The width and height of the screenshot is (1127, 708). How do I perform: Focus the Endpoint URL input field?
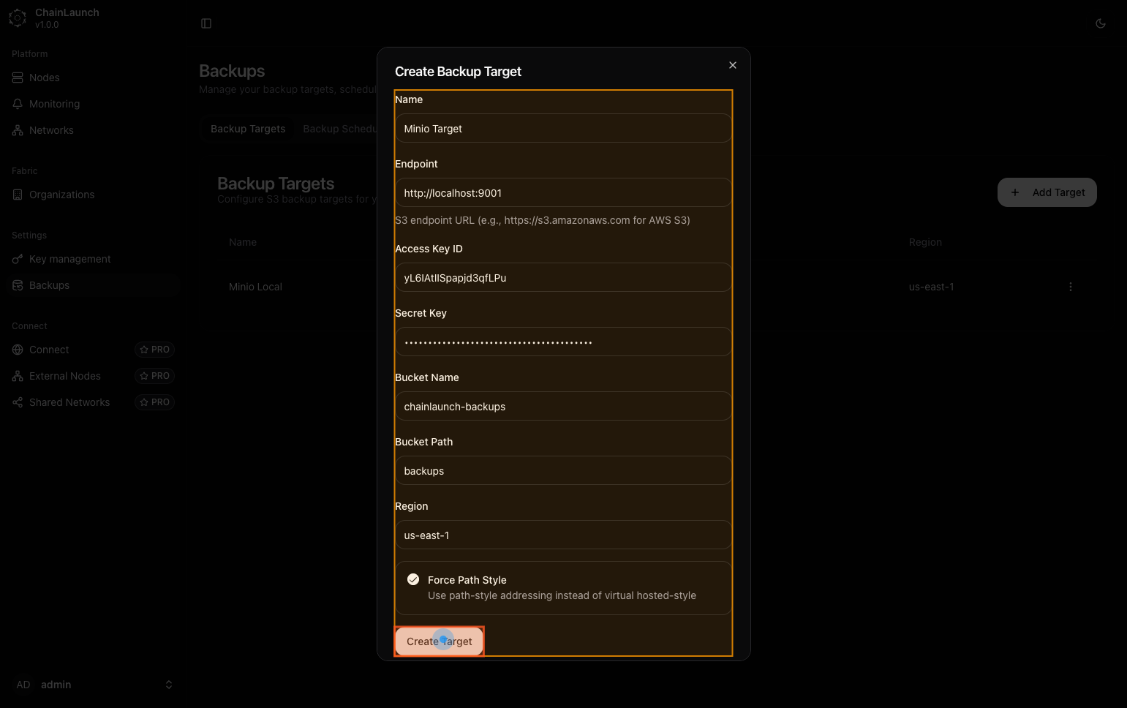(563, 193)
